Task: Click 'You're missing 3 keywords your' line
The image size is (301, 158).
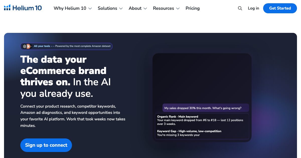Action: click(x=178, y=135)
